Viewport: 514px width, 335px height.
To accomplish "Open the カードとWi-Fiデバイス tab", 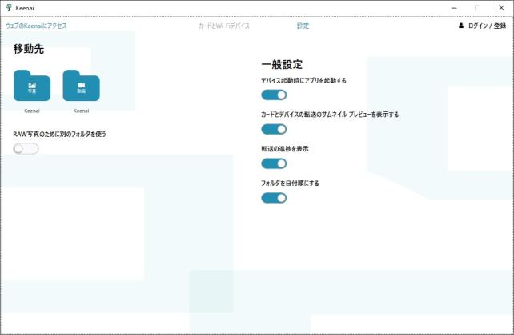I will [x=224, y=26].
